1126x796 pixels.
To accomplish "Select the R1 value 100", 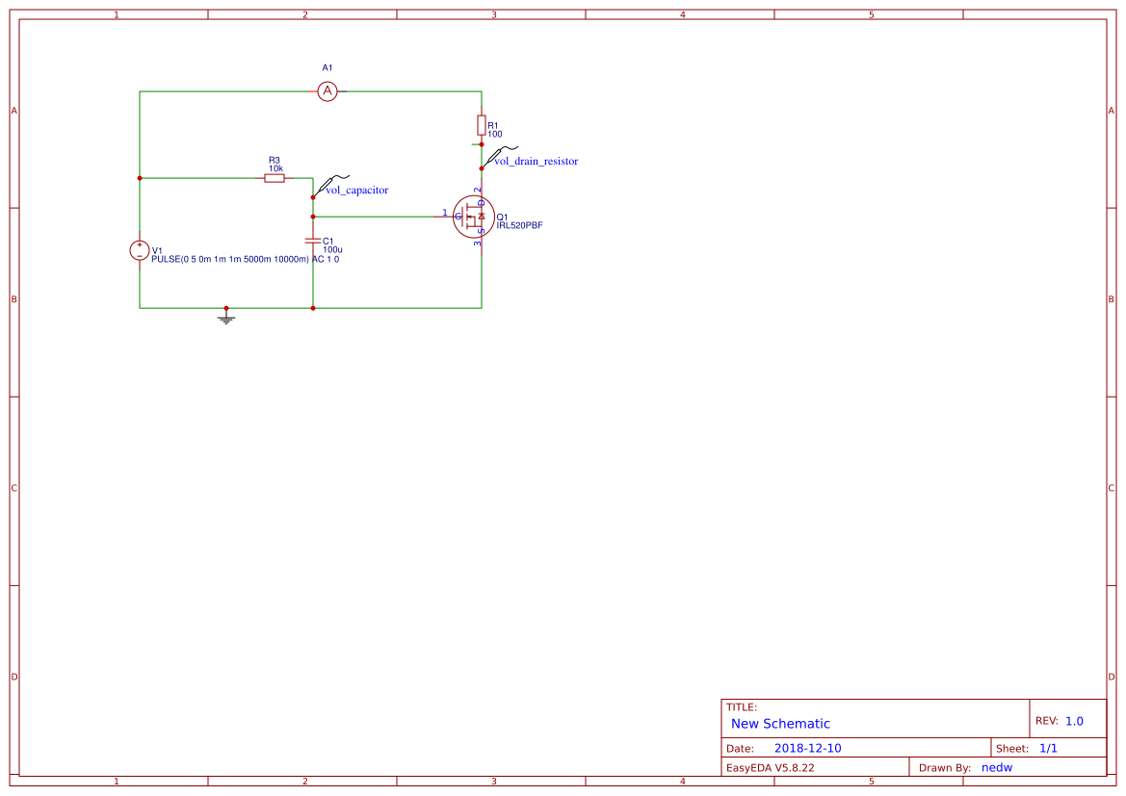I will [x=495, y=134].
